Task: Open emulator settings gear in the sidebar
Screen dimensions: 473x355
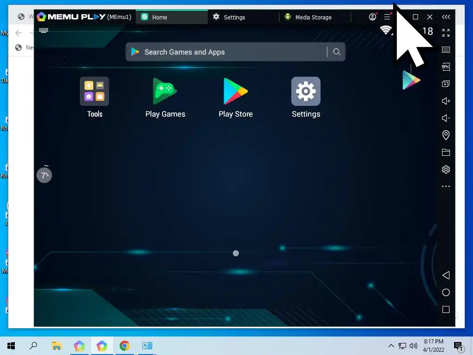Action: pos(446,169)
